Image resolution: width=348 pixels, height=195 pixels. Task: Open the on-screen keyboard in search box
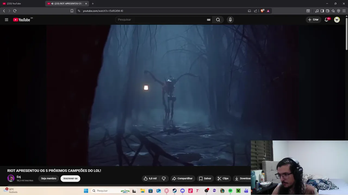click(x=209, y=19)
